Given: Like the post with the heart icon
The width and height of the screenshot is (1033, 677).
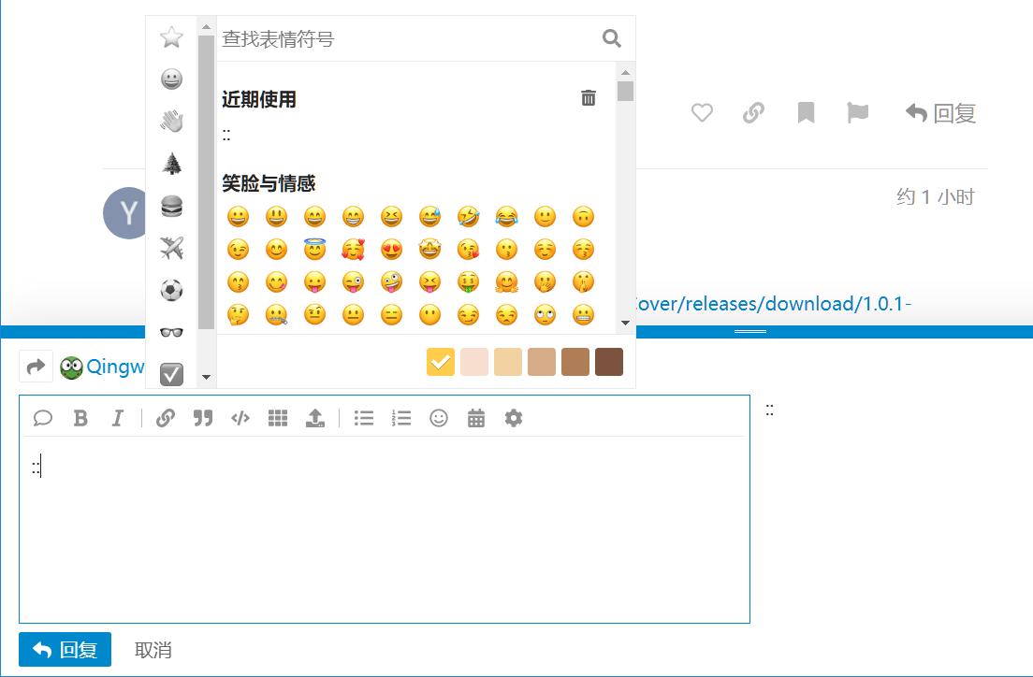Looking at the screenshot, I should click(702, 113).
